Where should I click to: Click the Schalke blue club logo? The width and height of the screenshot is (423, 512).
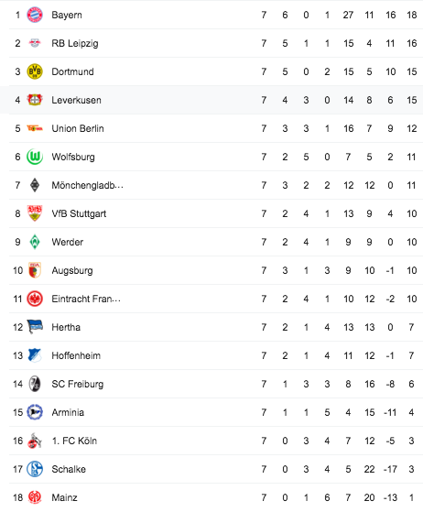pos(35,469)
